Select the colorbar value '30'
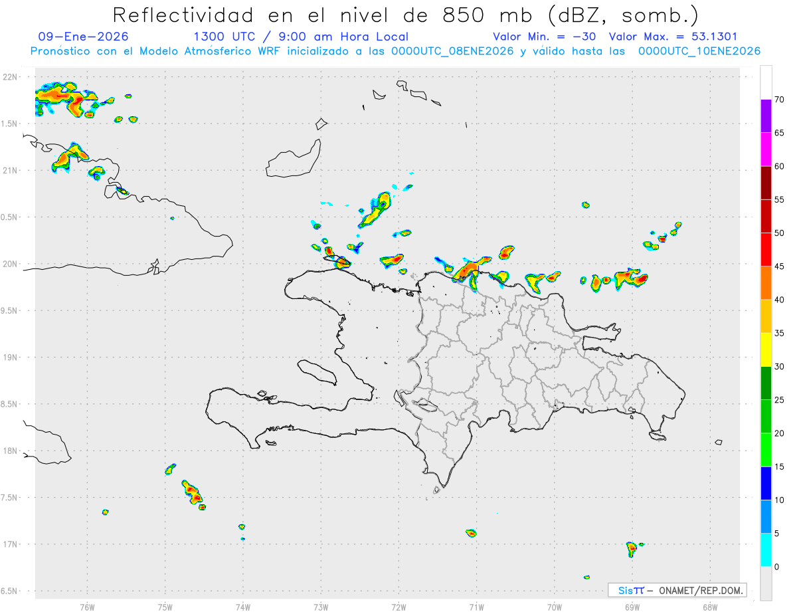Screen dimensions: 797x616 pyautogui.click(x=779, y=367)
